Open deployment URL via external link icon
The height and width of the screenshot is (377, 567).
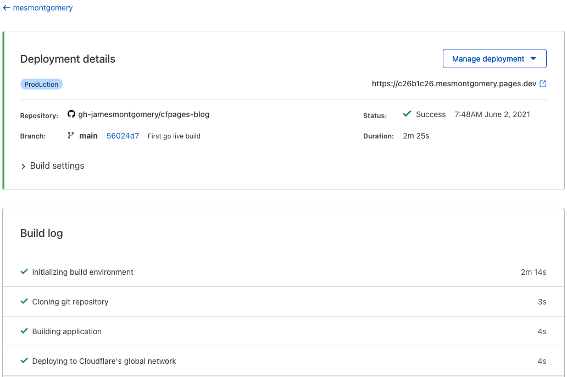tap(543, 84)
